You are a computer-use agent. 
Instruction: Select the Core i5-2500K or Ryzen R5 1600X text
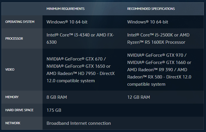click(x=158, y=38)
